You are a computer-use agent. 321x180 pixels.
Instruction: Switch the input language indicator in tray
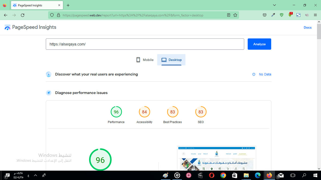[x=28, y=175]
